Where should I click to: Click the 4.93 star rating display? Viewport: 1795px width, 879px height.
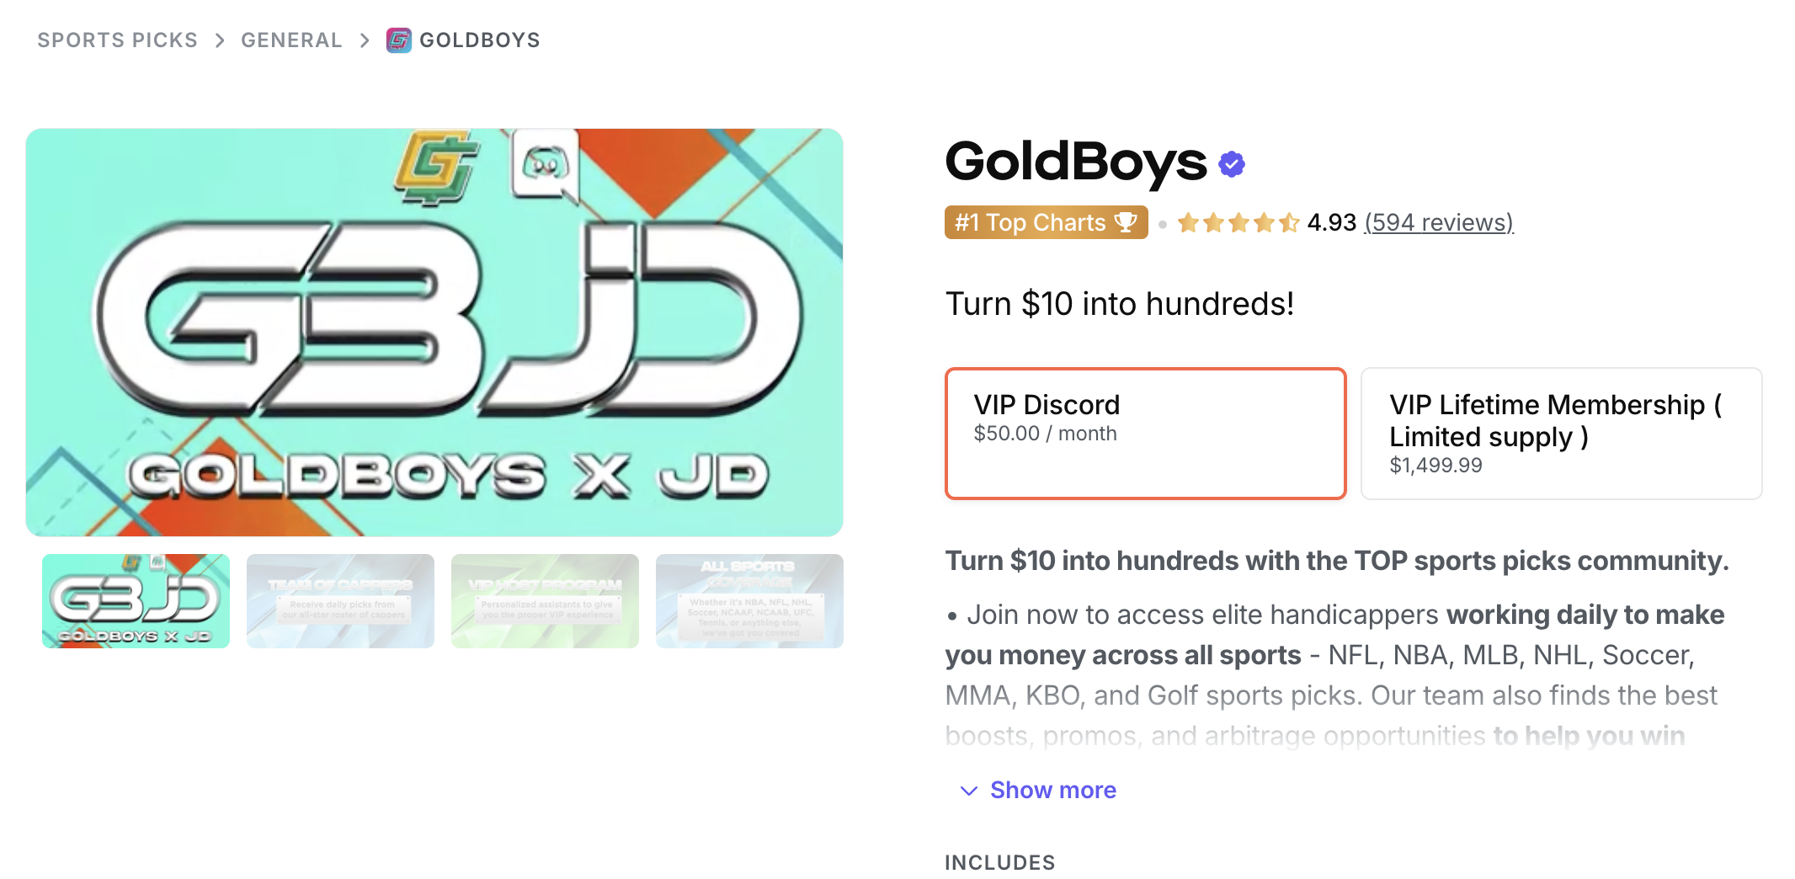1331,222
